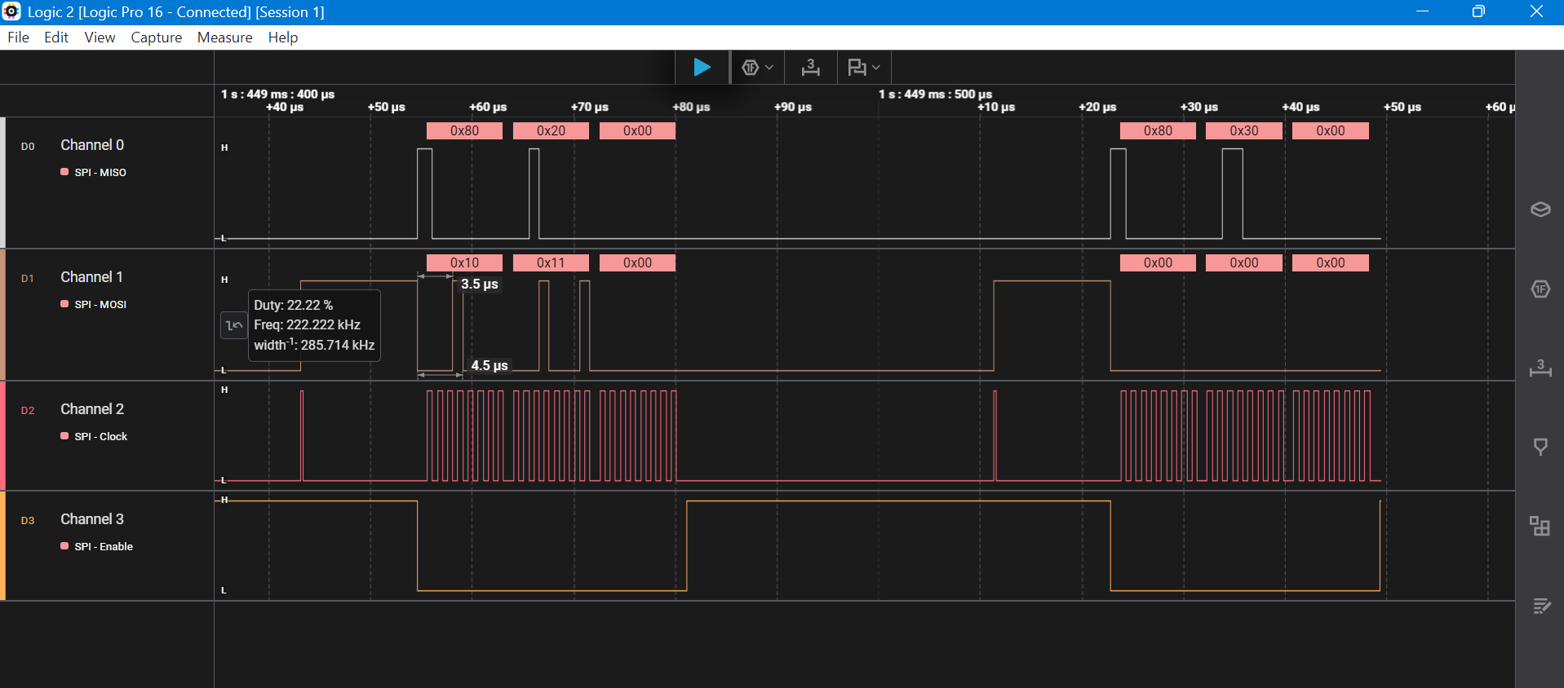Click the 3.5 µs measurement label
The image size is (1564, 688).
point(480,284)
